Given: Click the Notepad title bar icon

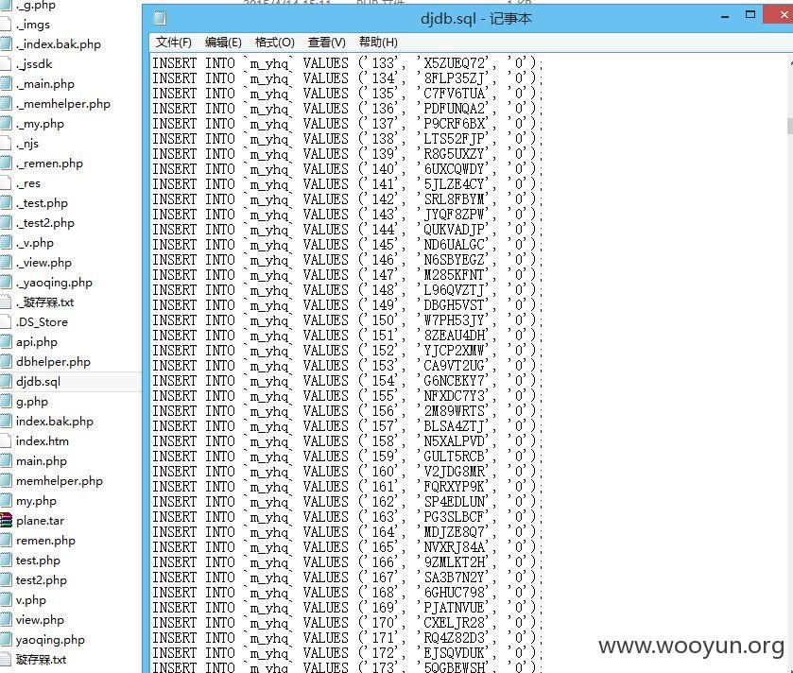Looking at the screenshot, I should [160, 19].
